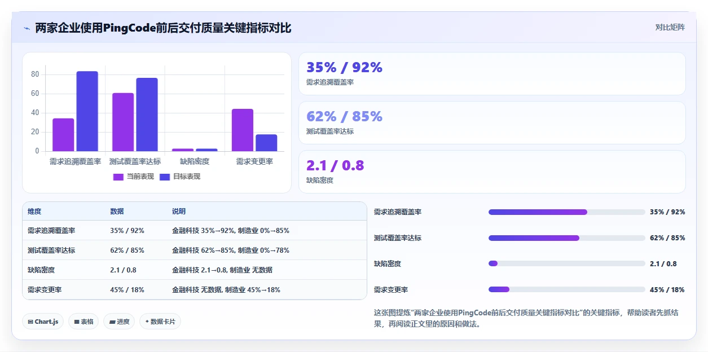The image size is (708, 352).
Task: Click the 需求追溯覆盖率 progress bar
Action: click(x=566, y=212)
